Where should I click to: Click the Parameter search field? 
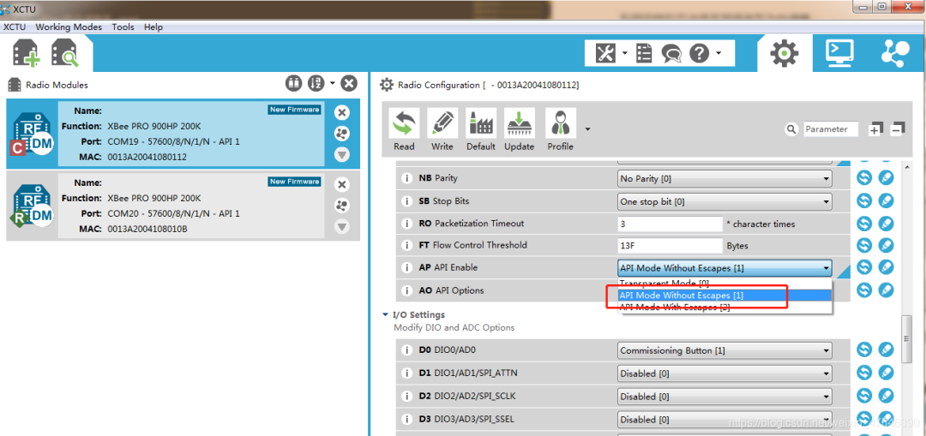[x=830, y=129]
